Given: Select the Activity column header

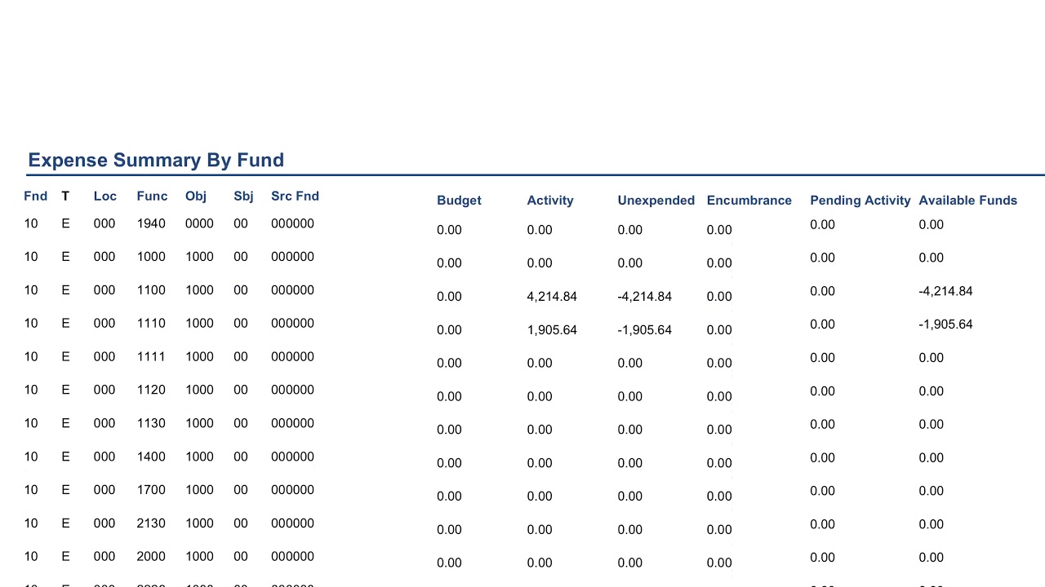Looking at the screenshot, I should pyautogui.click(x=550, y=200).
